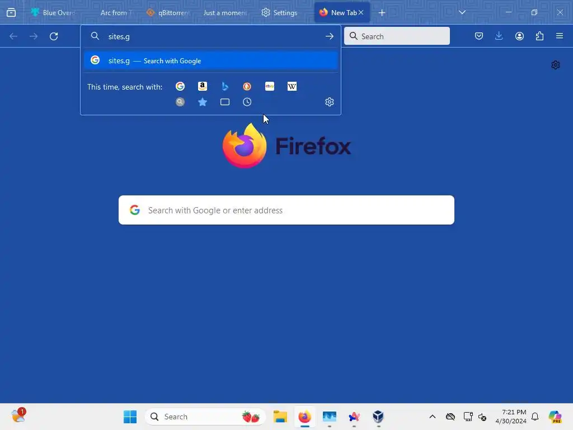Select the gray magnifier search engine icon
Screen dimensions: 573x430
[180, 102]
